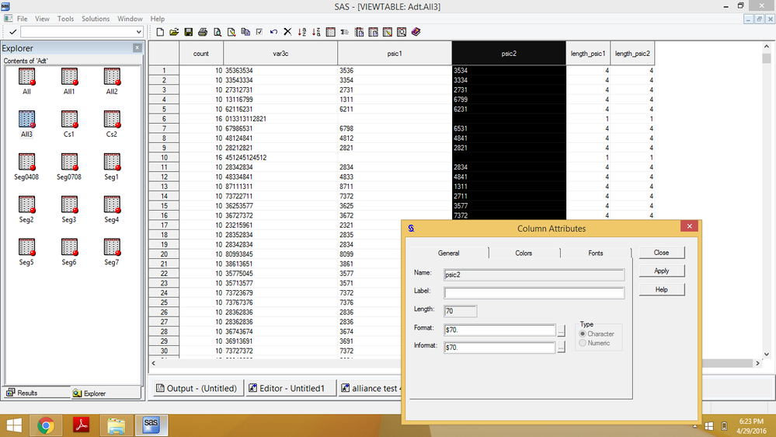Viewport: 776px width, 437px height.
Task: Switch to the Colors tab
Action: pyautogui.click(x=524, y=253)
